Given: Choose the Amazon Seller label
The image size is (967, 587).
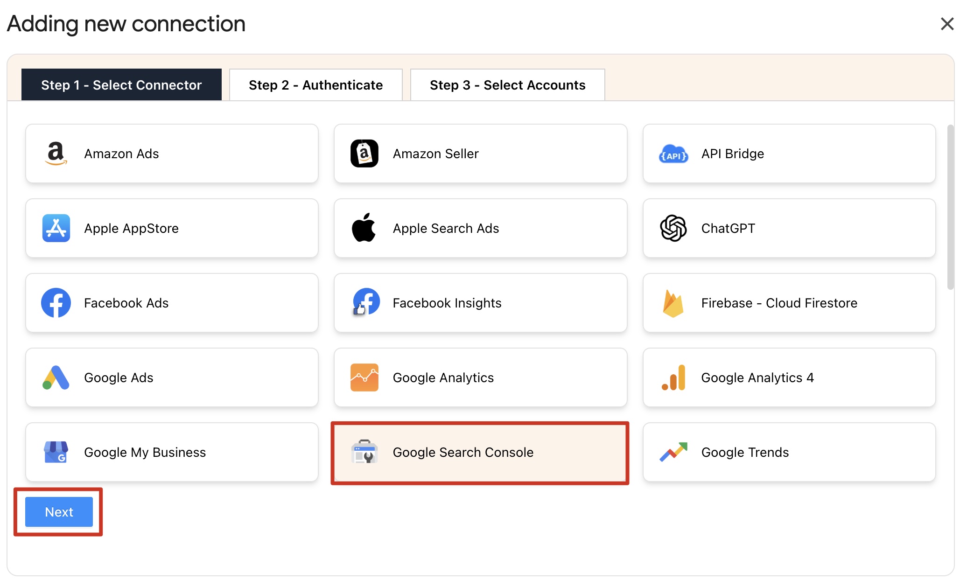Looking at the screenshot, I should [436, 154].
